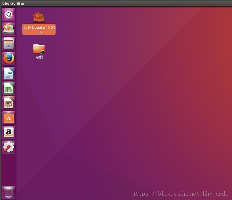
Task: Select the 示例 folder shortcut on desktop
Action: (x=39, y=49)
